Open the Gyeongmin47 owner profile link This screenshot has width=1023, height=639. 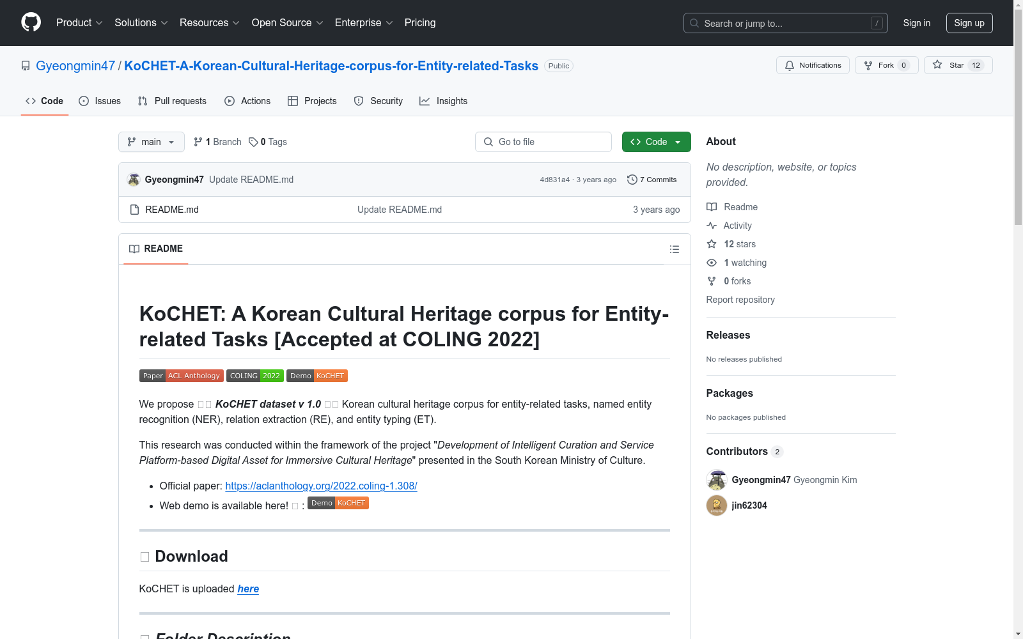click(75, 66)
